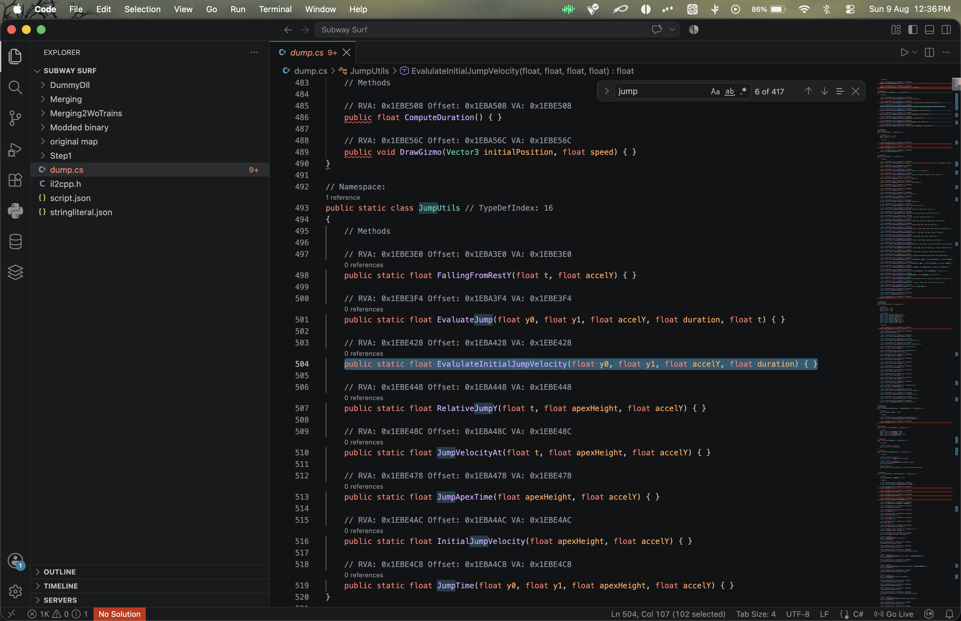Open the Python view in activity bar
Screen dimensions: 961x621
pos(15,211)
